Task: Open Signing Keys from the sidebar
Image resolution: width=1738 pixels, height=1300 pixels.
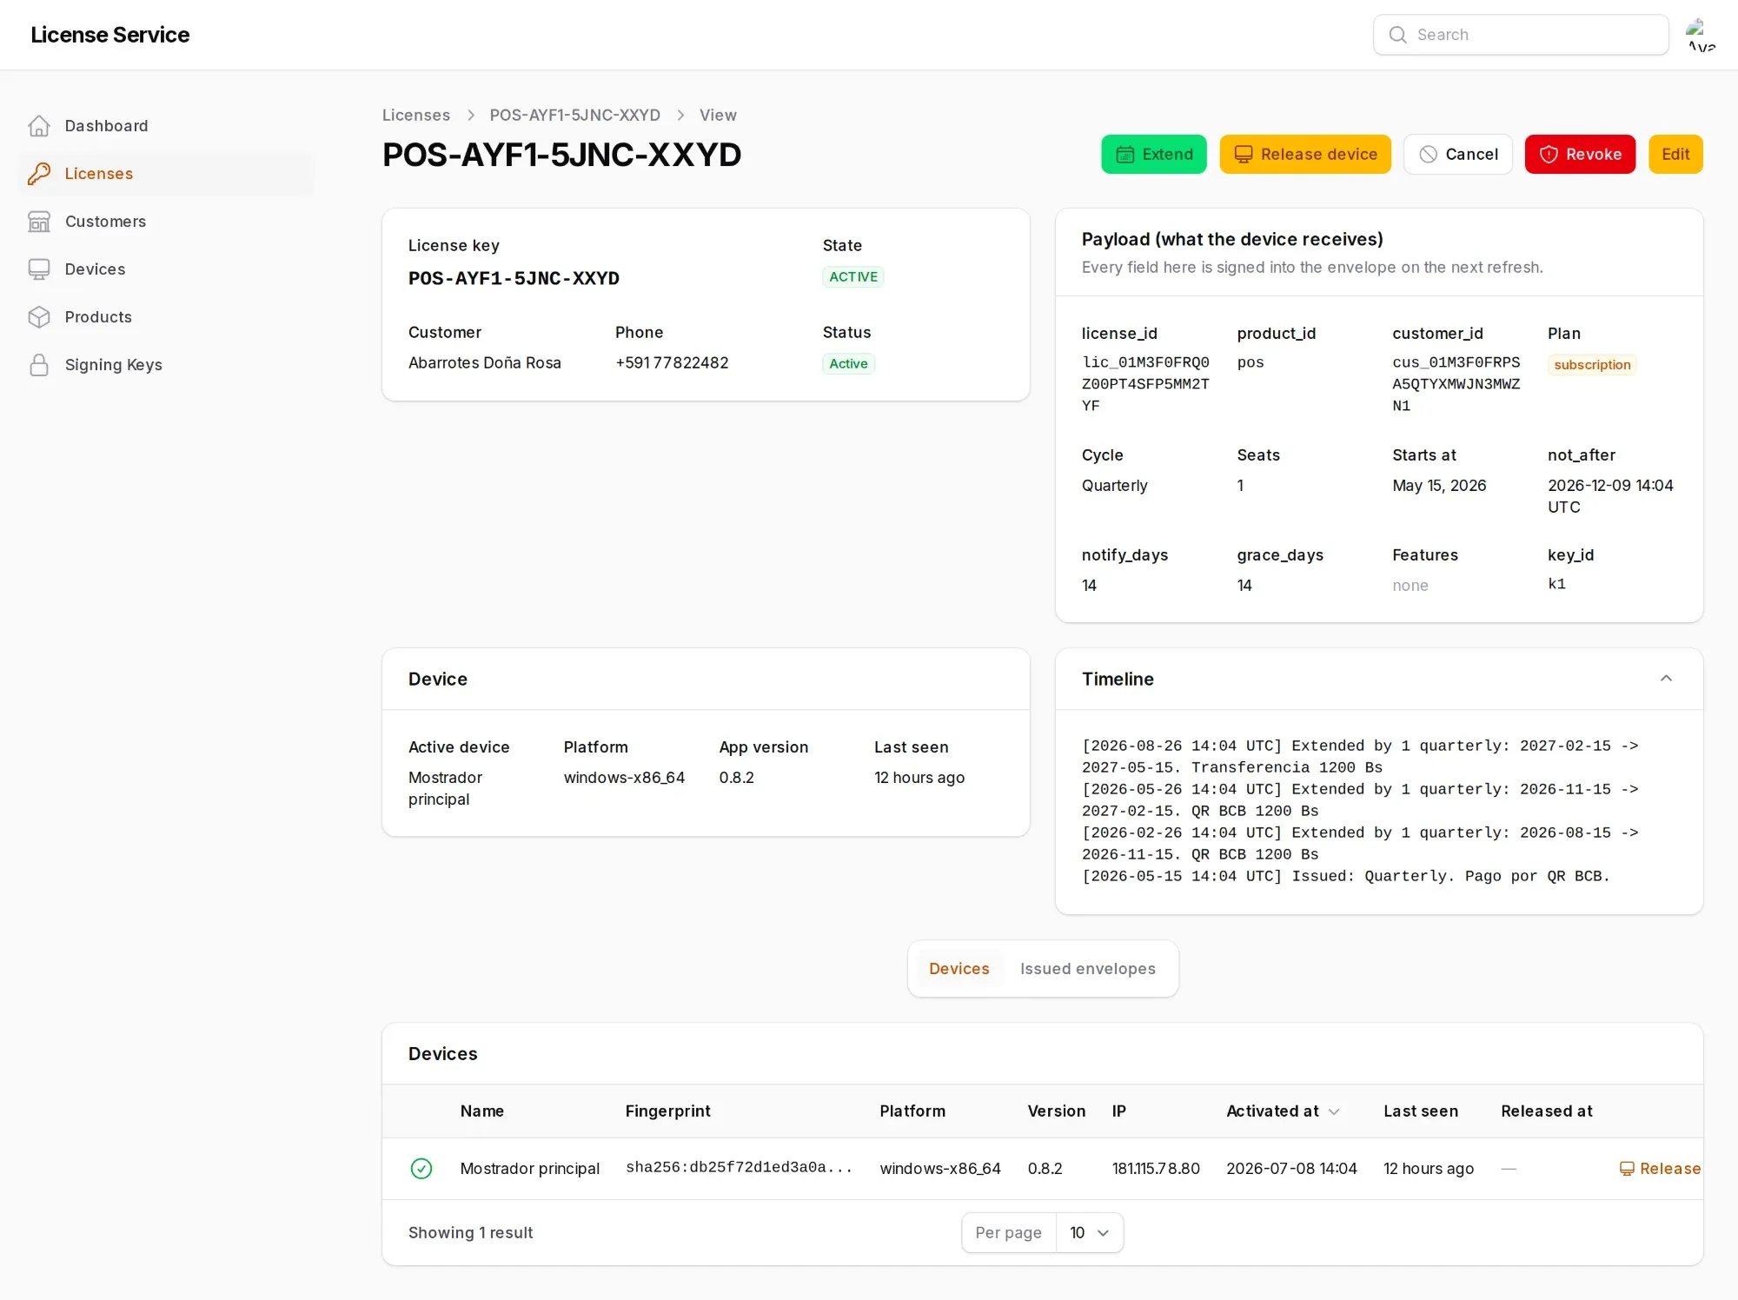Action: pyautogui.click(x=165, y=365)
